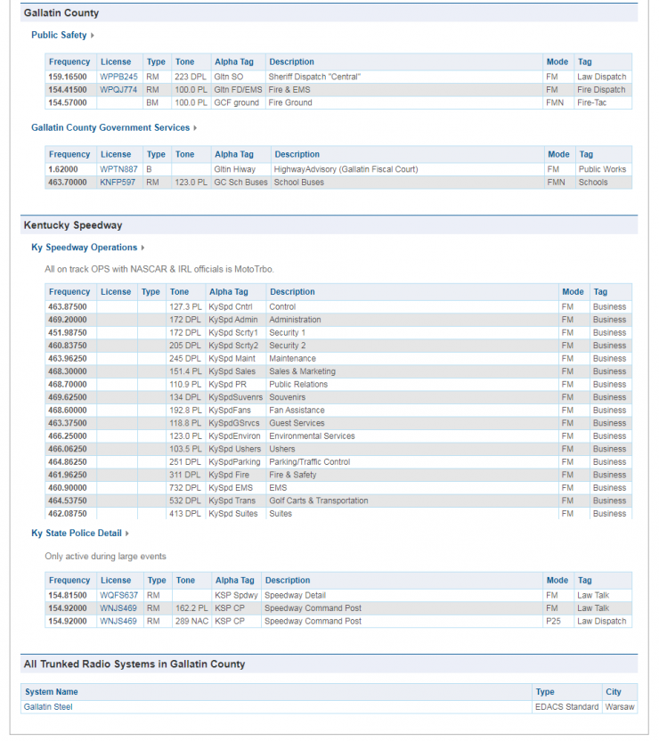Expand arrow next to Gallatin County Government Services
Viewport: 659px width, 741px height.
[x=195, y=128]
